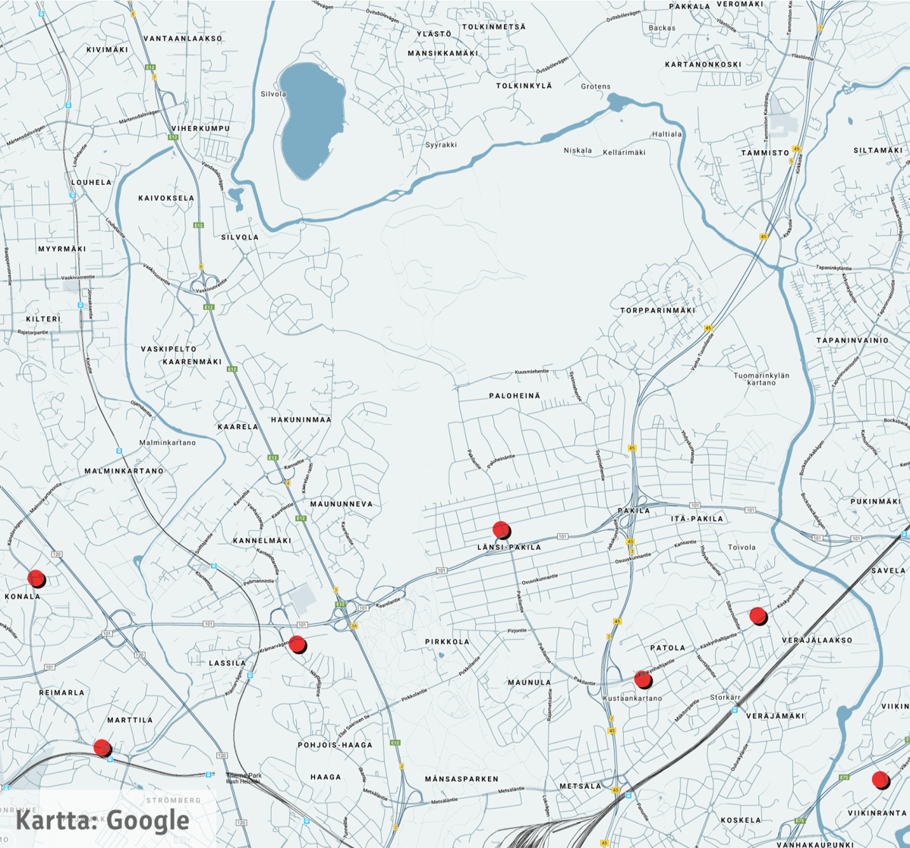
Task: Click the Maunula label
Action: (x=529, y=683)
